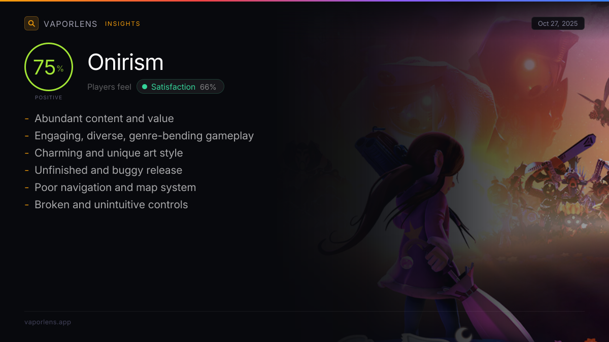Select 'Engaging, diverse, genre-bending gameplay' item
Image resolution: width=609 pixels, height=342 pixels.
tap(144, 136)
